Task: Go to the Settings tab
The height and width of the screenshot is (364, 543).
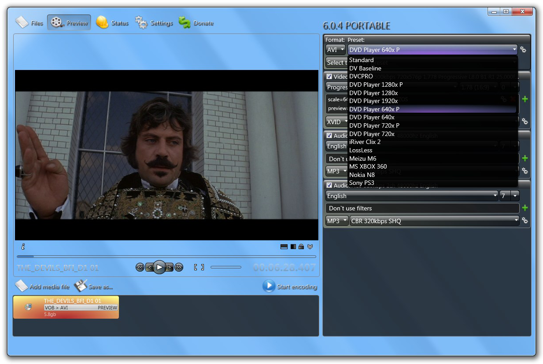Action: 154,22
